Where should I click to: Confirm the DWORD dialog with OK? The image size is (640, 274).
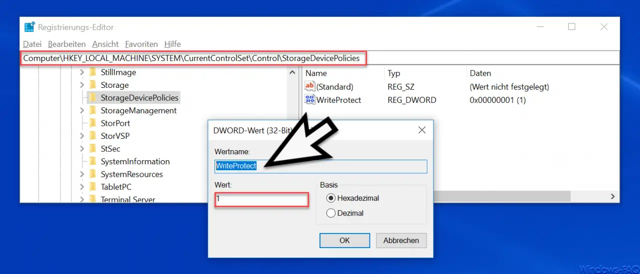pos(344,240)
